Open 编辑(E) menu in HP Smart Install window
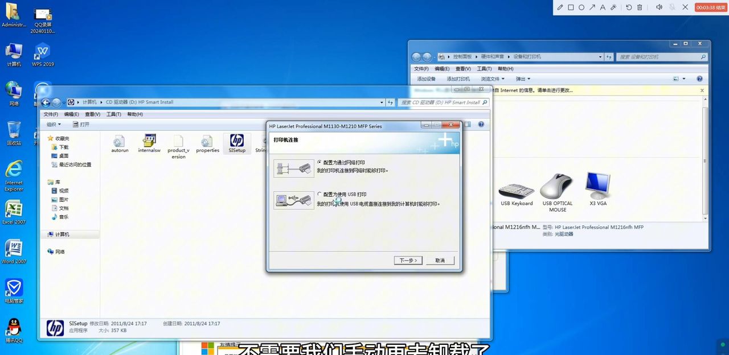The height and width of the screenshot is (355, 729). tap(72, 114)
